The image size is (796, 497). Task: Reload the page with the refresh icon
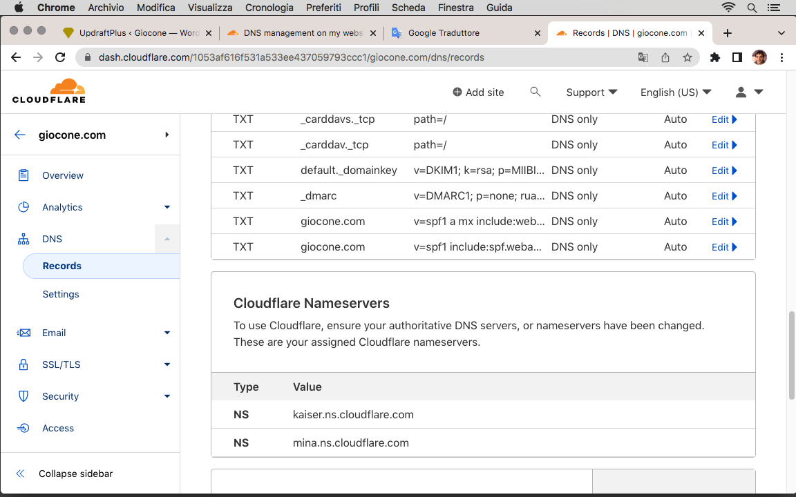click(60, 57)
